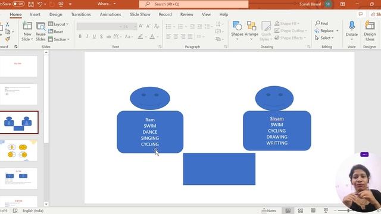
Task: Click the Increase Indent icon
Action: click(199, 26)
